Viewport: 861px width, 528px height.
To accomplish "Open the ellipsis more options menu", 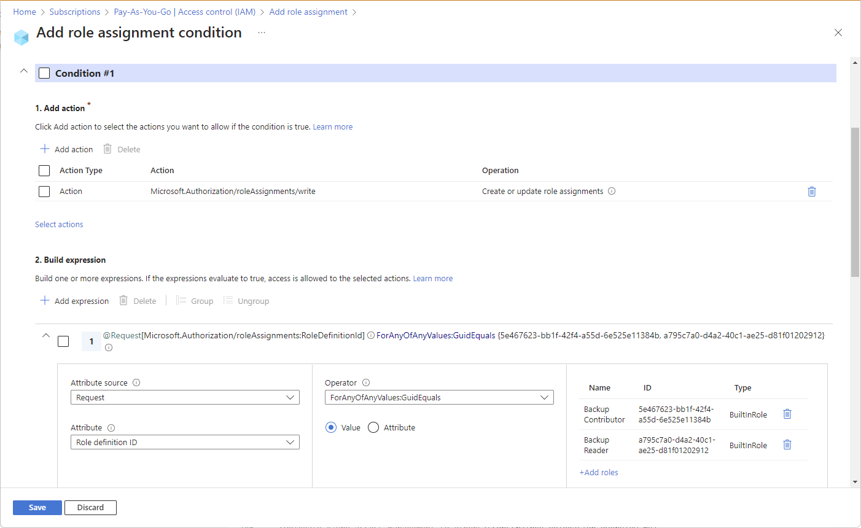I will tap(262, 33).
